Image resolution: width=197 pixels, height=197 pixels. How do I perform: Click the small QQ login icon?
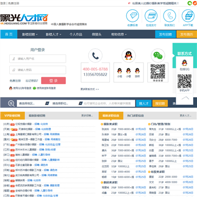point(11,88)
